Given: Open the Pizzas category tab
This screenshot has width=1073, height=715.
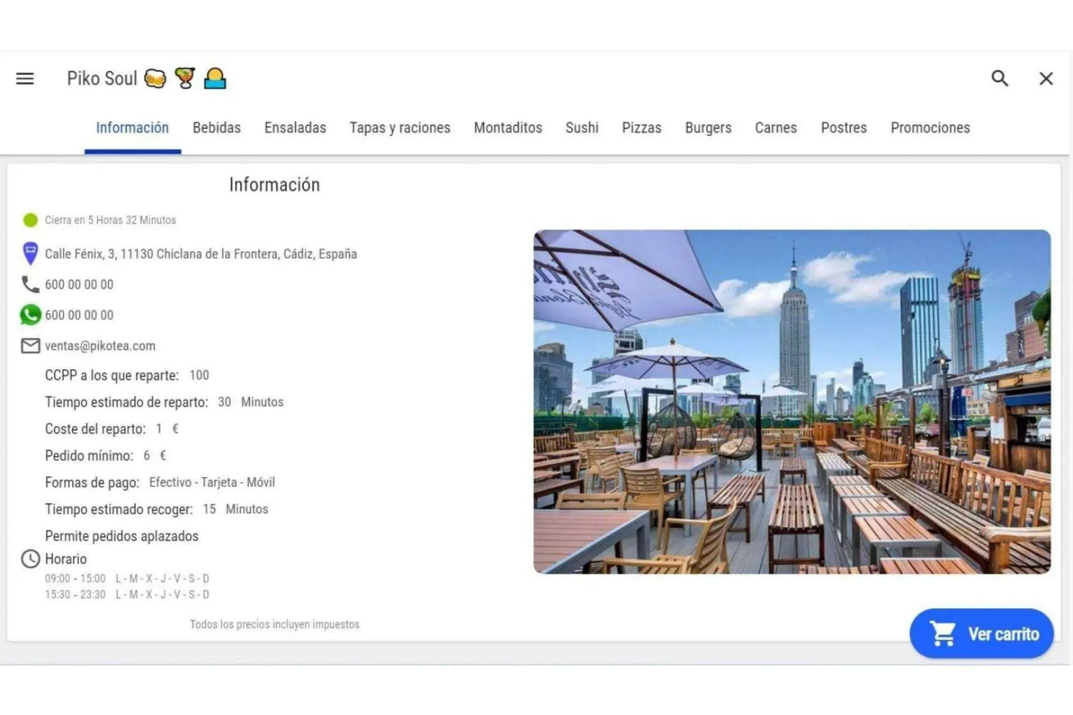Looking at the screenshot, I should click(x=642, y=128).
